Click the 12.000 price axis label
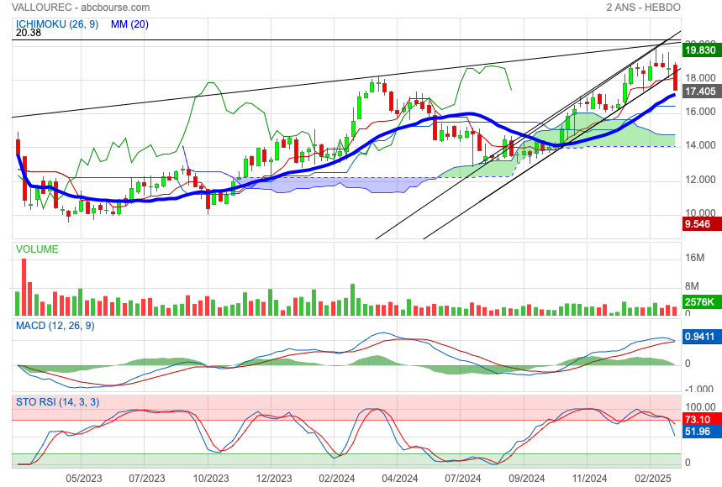 pyautogui.click(x=700, y=180)
